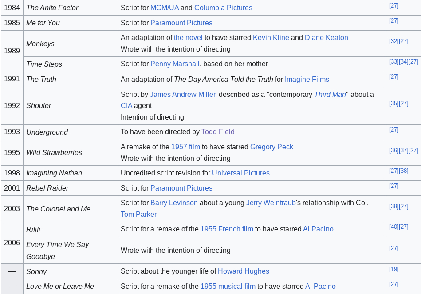
Task: Open the Third Man link
Action: pos(330,94)
